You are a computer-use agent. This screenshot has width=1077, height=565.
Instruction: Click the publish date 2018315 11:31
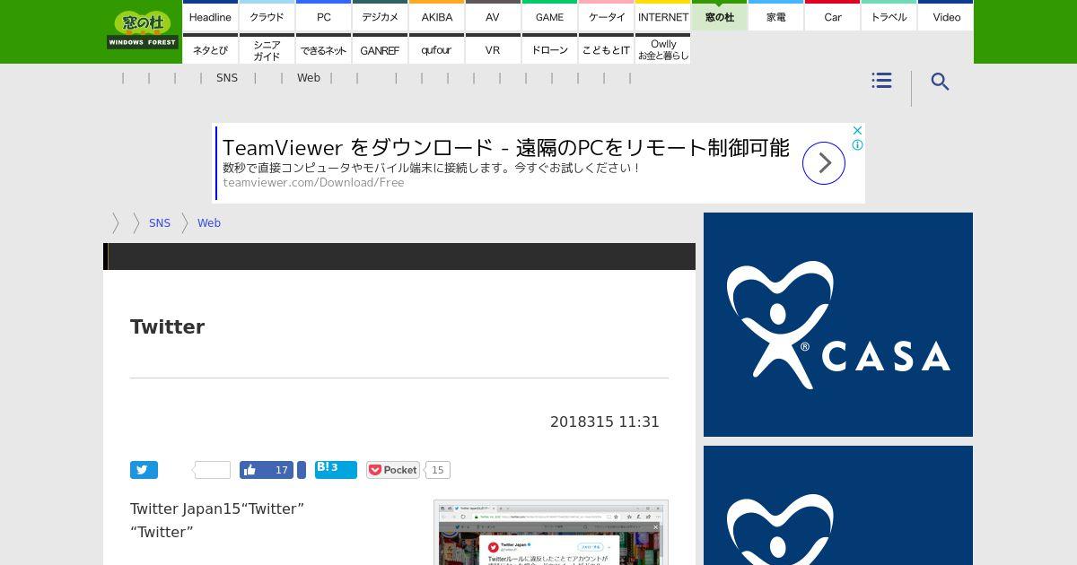coord(605,422)
